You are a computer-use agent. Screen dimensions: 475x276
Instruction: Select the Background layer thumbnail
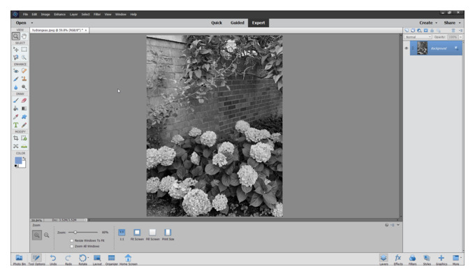pyautogui.click(x=423, y=48)
